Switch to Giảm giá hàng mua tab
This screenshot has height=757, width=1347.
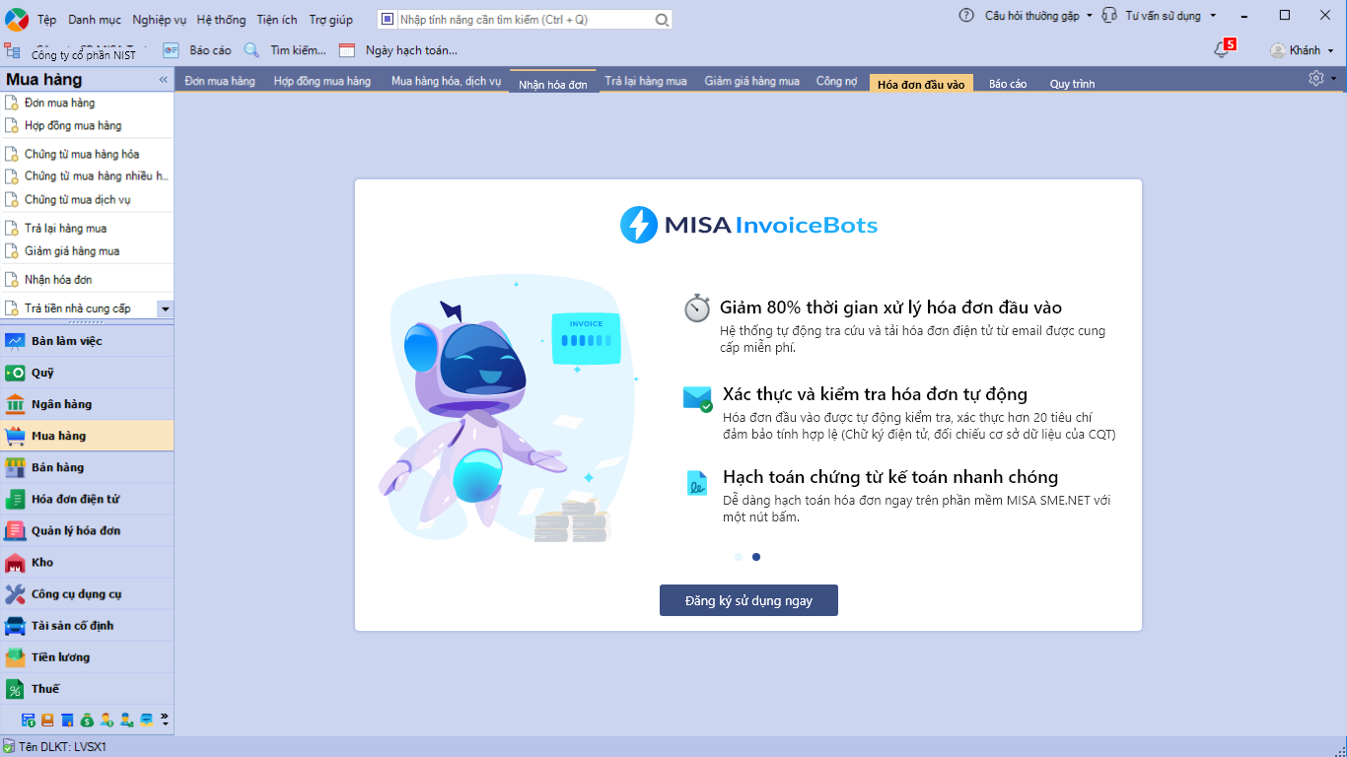click(x=751, y=81)
